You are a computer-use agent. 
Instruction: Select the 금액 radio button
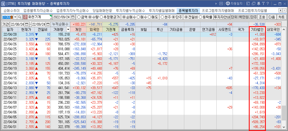(79, 17)
